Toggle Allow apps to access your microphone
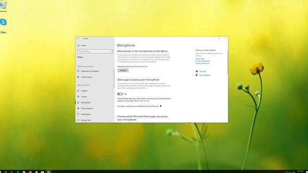 pyautogui.click(x=120, y=94)
